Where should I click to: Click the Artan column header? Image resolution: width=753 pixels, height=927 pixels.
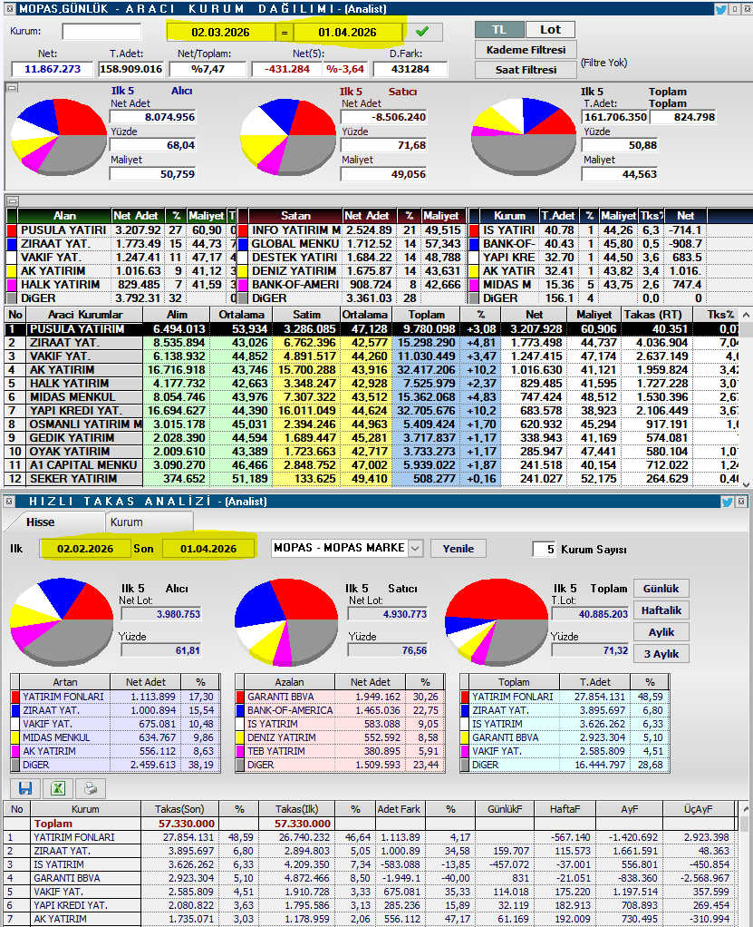[x=65, y=682]
